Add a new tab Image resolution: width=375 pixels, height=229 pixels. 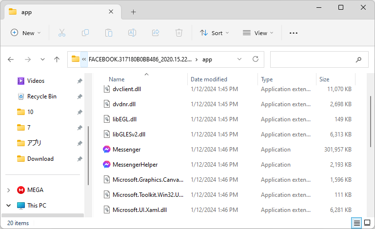[134, 12]
